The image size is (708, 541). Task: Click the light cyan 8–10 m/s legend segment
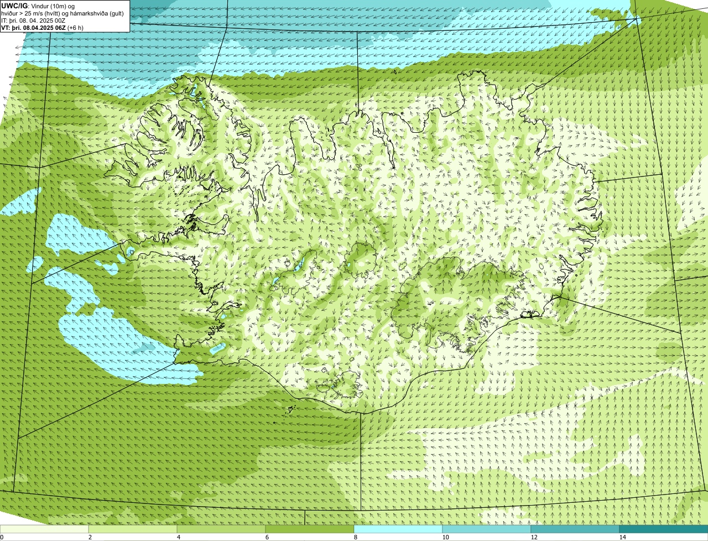(x=398, y=529)
